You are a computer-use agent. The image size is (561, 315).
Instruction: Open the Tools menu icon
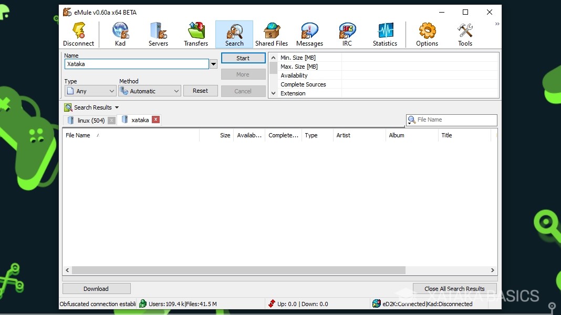(x=464, y=33)
